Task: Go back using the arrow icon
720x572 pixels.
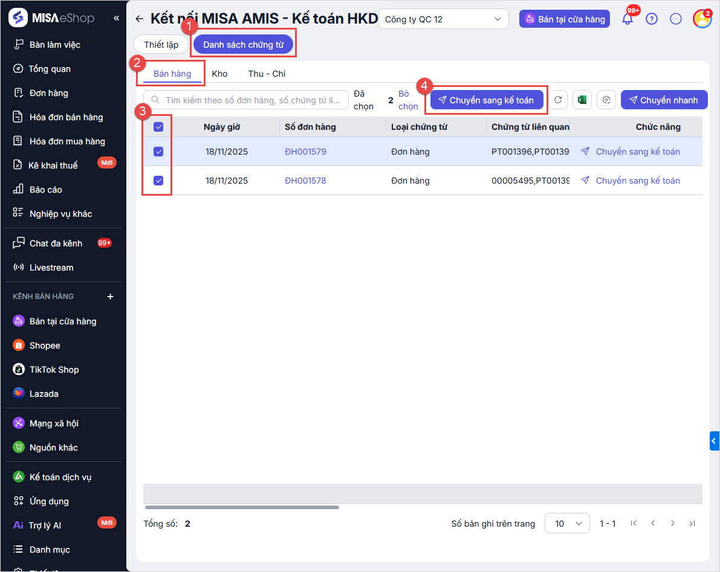Action: (x=140, y=19)
